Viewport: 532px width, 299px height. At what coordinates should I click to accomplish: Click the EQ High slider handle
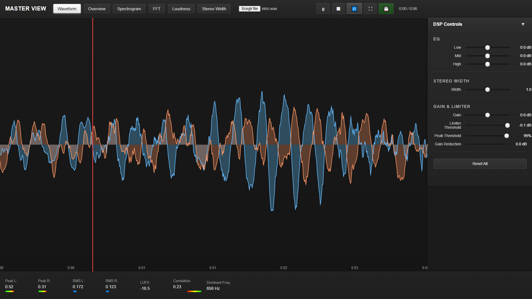pyautogui.click(x=487, y=64)
